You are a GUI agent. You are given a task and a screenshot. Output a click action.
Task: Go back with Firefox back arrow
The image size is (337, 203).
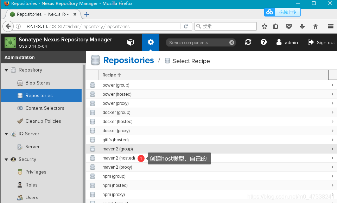8,26
